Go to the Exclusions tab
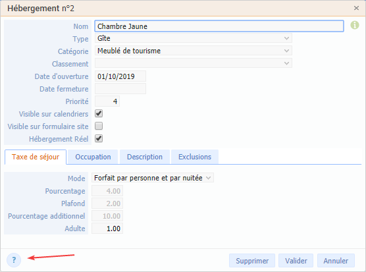This screenshot has width=366, height=272. [195, 157]
